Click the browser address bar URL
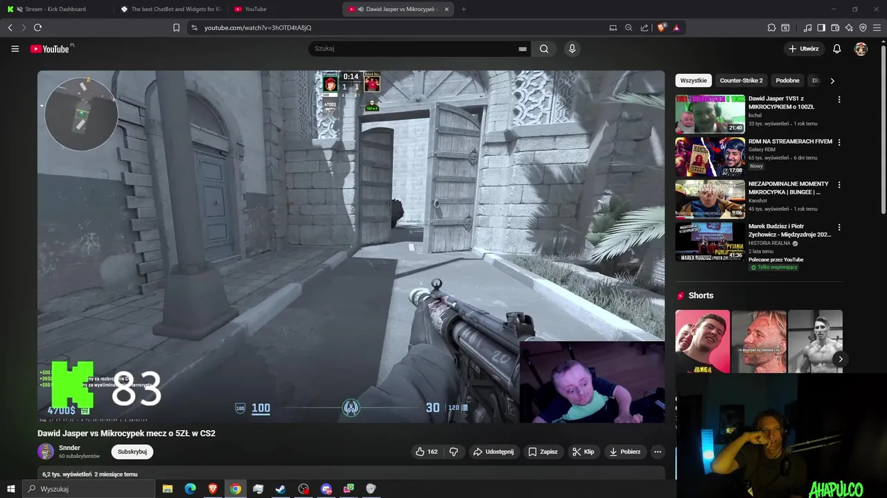Screen dimensions: 887x498 258,28
